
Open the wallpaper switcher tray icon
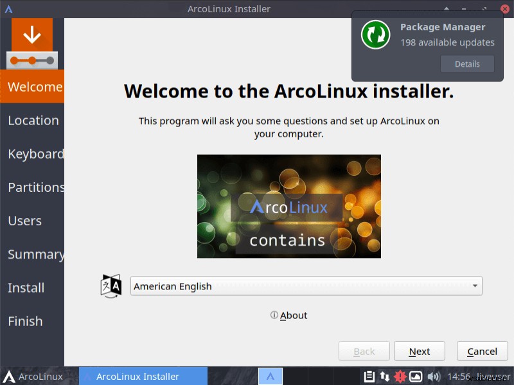click(x=416, y=377)
